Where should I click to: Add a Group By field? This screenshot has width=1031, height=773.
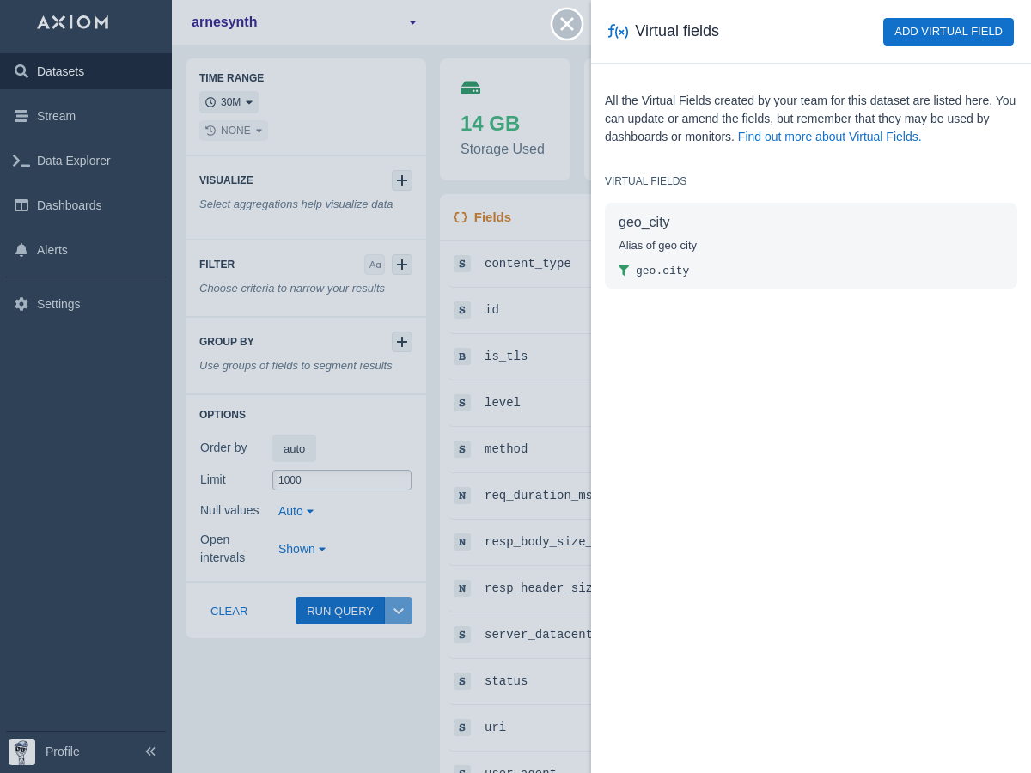[x=402, y=342]
